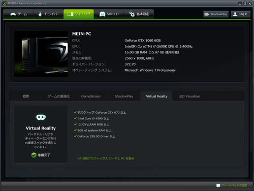The height and width of the screenshot is (191, 254).
Task: Click the VR対応グラフィックスカードとPCを表示 link
Action: click(106, 158)
